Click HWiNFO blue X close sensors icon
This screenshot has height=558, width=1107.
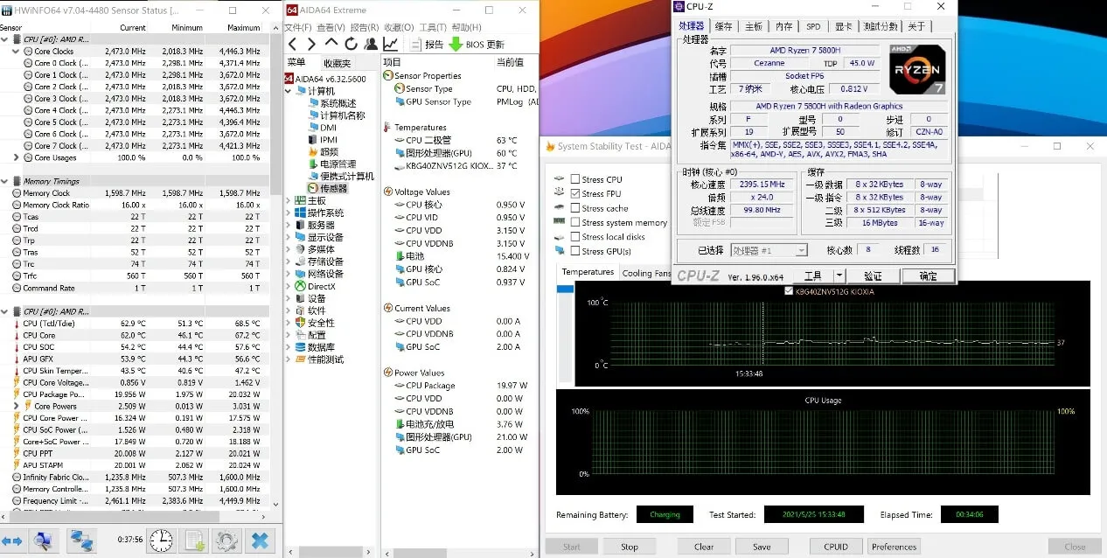[x=260, y=541]
